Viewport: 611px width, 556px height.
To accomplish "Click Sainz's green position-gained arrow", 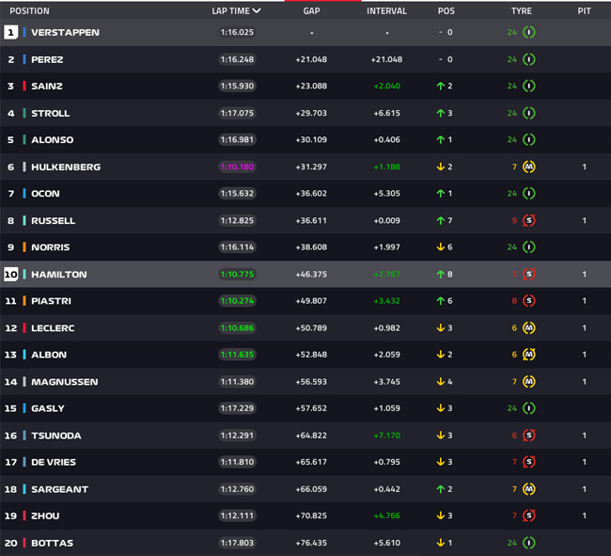I will point(440,86).
